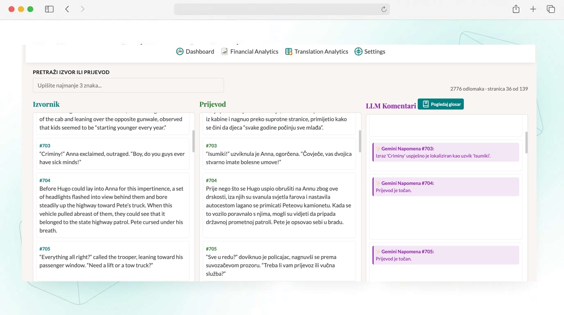Click the 'Gemini Napomena #703:' note title
The width and height of the screenshot is (564, 315).
[407, 148]
